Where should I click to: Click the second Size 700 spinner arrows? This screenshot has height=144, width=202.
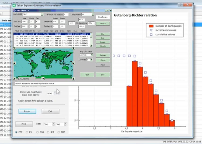point(65,124)
